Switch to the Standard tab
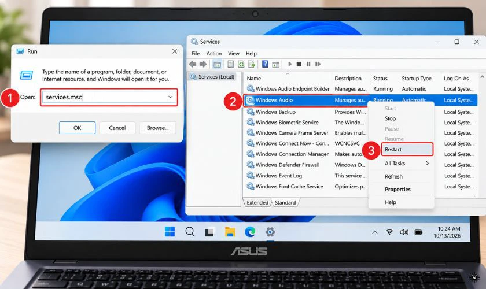Viewport: 486px width, 289px height. [285, 202]
